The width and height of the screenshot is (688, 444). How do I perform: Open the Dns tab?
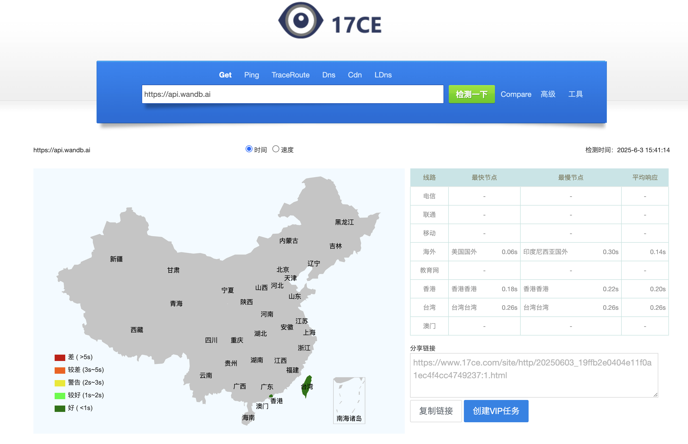[x=329, y=75]
